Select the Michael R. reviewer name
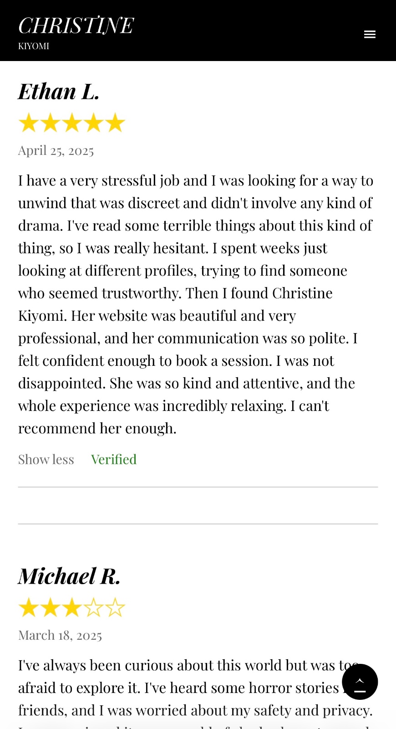 69,576
